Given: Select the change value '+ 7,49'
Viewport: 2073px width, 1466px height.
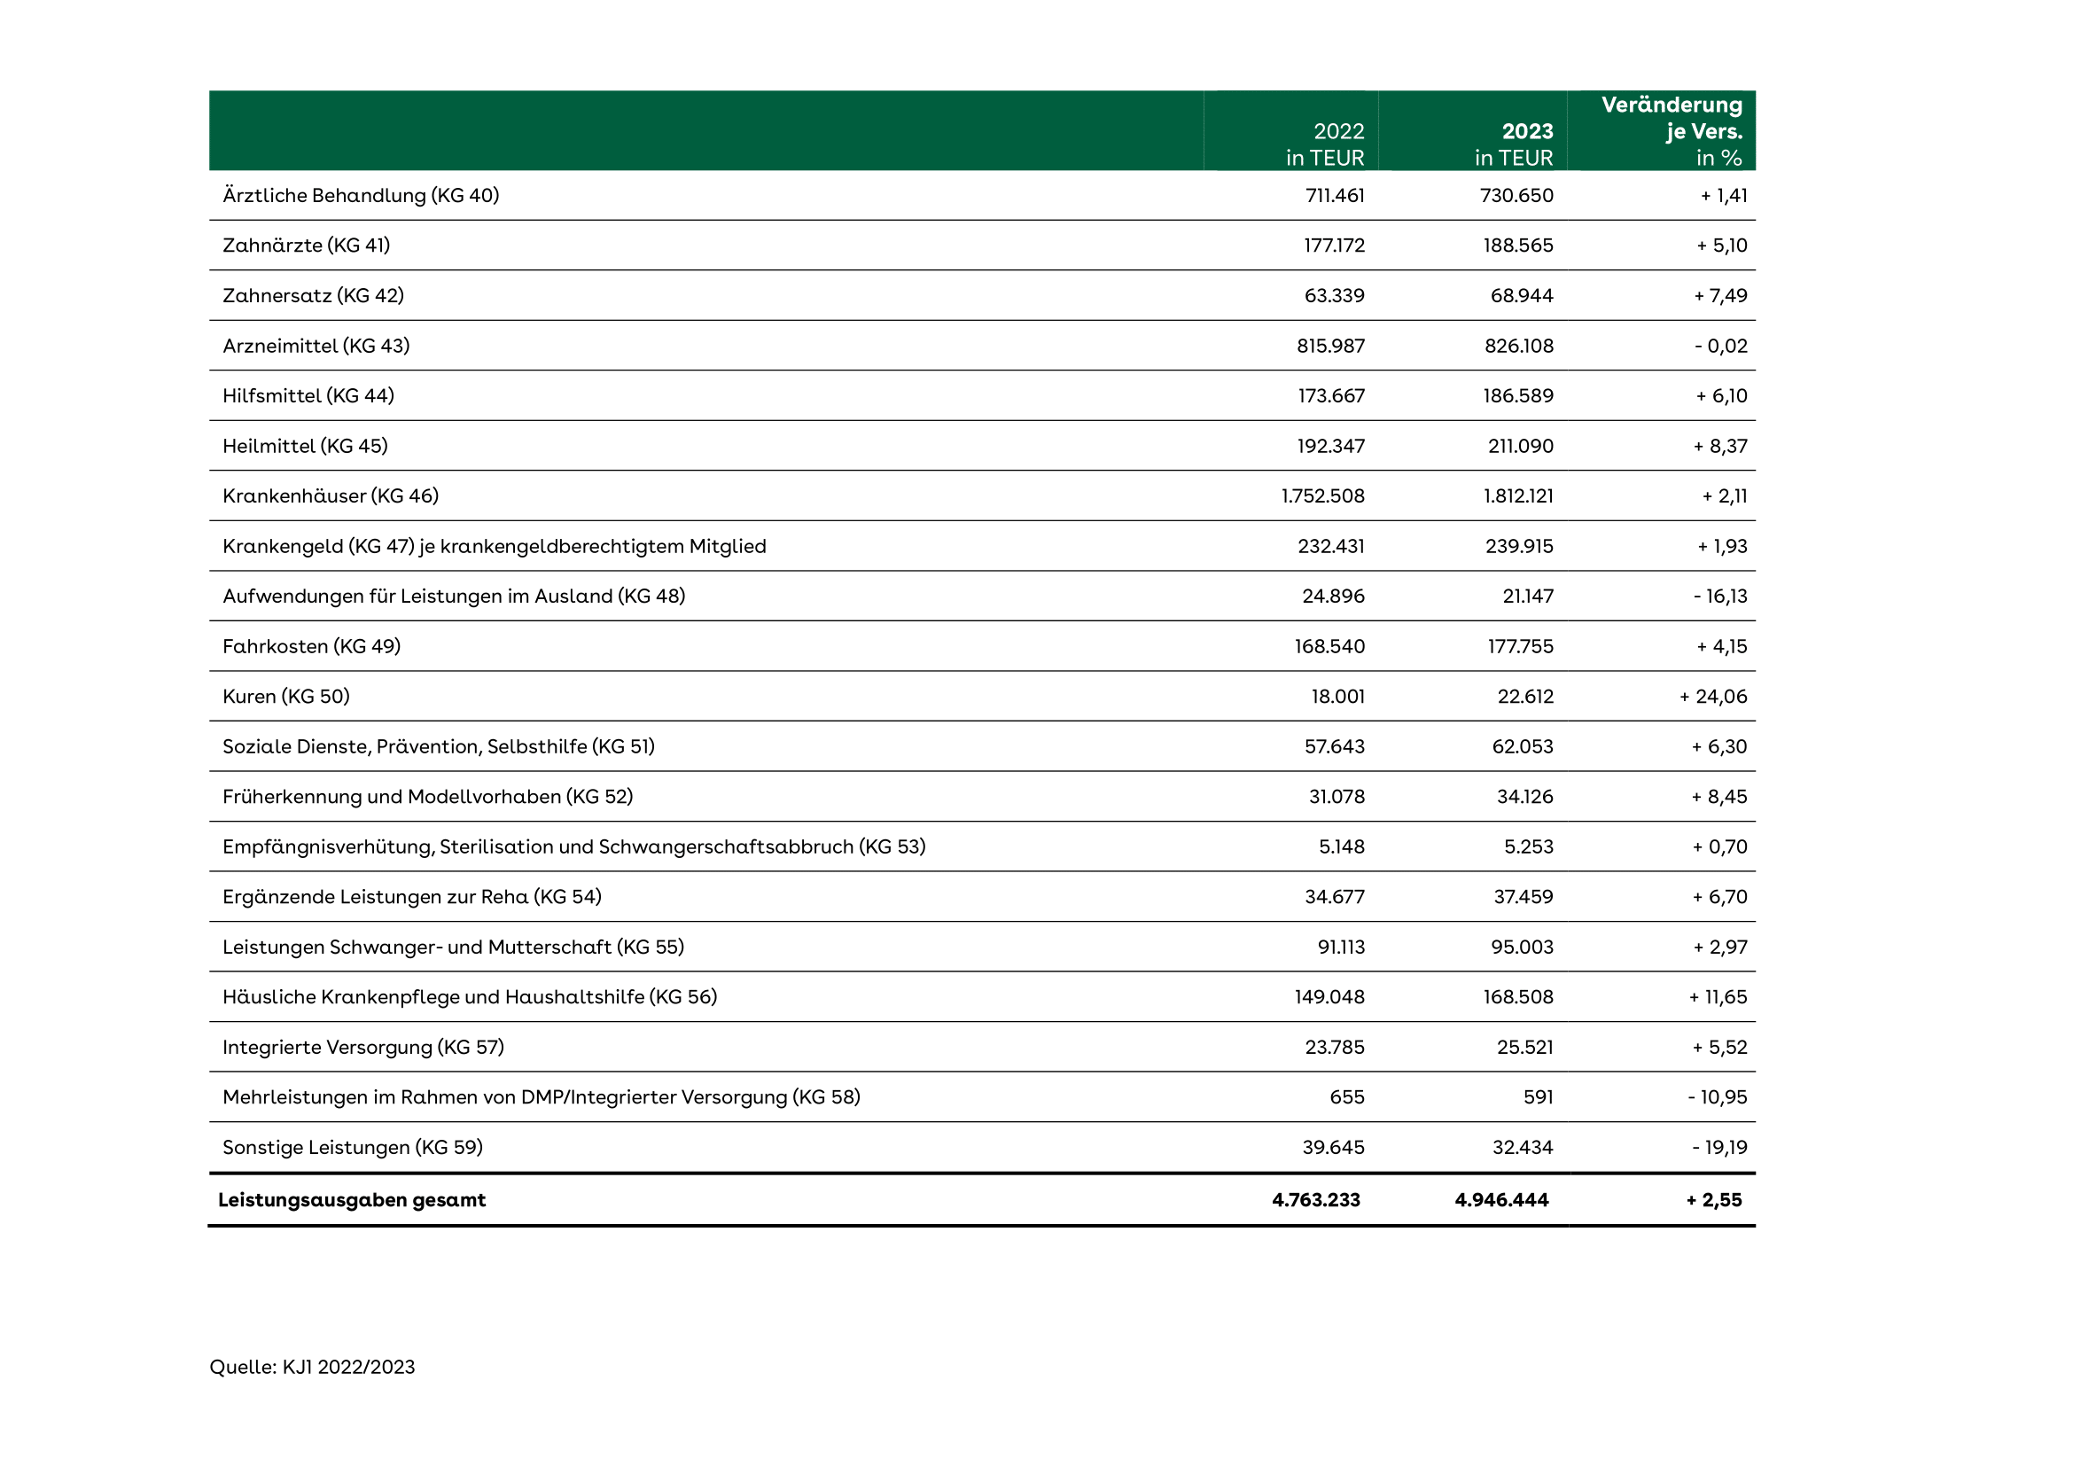Looking at the screenshot, I should coord(1720,295).
